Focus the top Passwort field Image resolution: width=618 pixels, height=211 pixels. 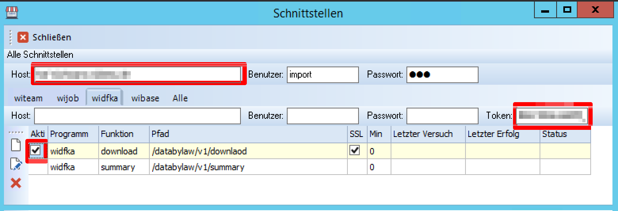click(443, 74)
